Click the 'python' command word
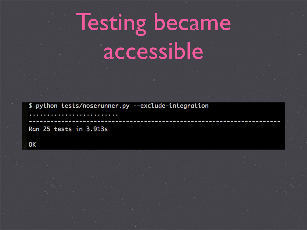 46,106
